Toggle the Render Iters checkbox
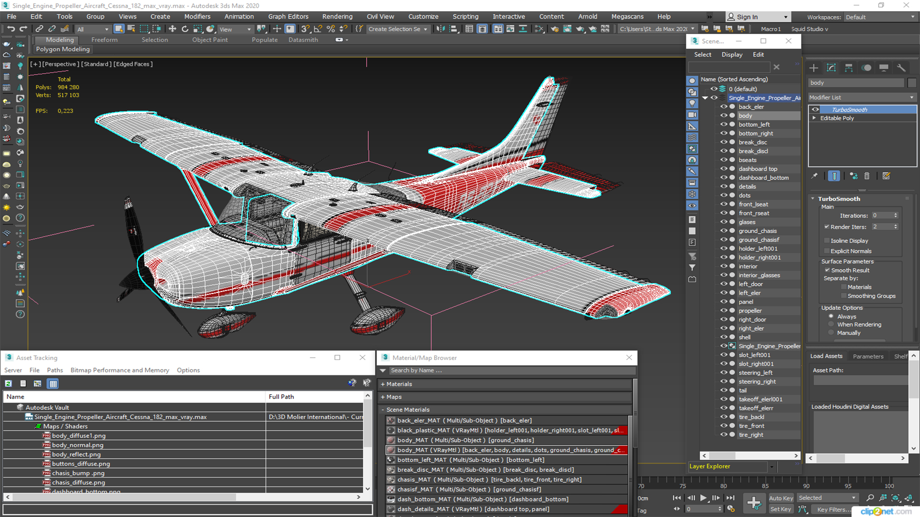The image size is (920, 517). 827,227
